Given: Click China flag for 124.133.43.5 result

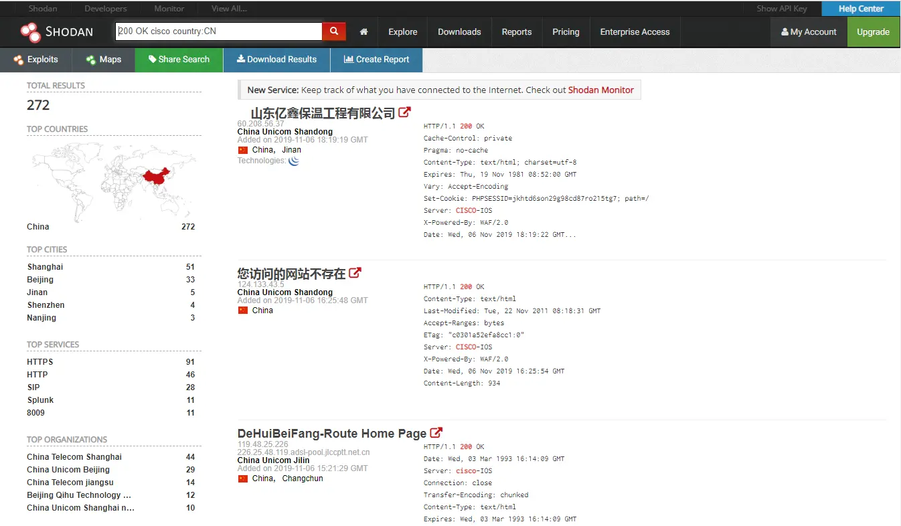Looking at the screenshot, I should coord(243,311).
